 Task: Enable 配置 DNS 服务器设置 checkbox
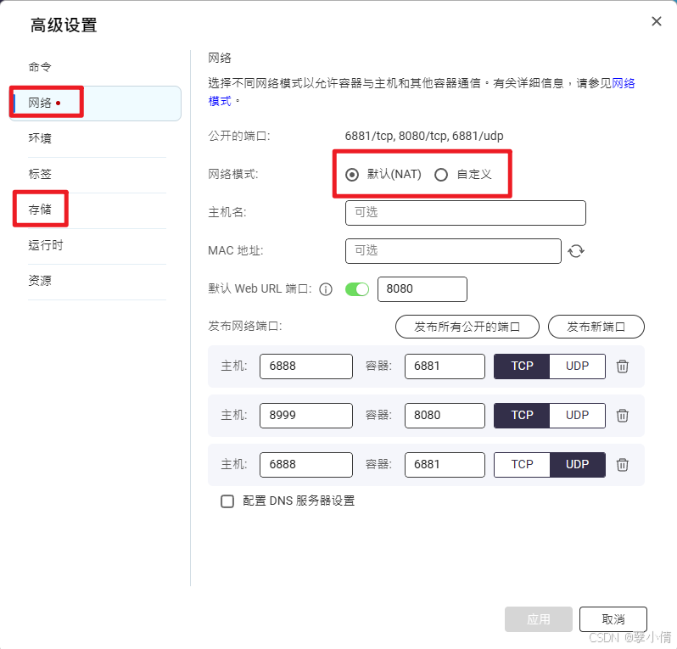click(x=227, y=501)
